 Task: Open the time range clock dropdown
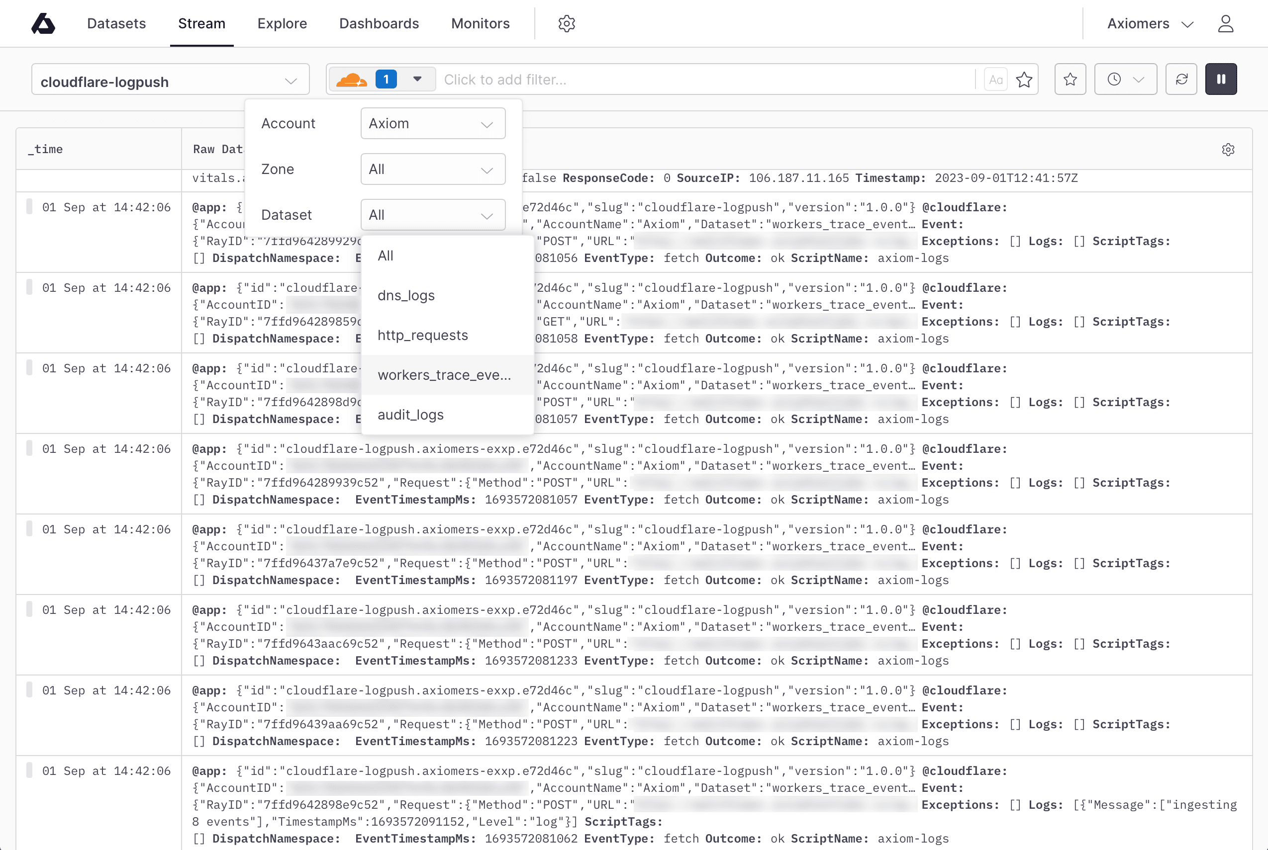pyautogui.click(x=1125, y=79)
